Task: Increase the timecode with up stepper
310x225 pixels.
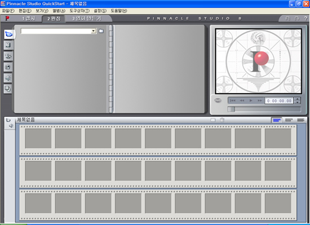Action: click(x=298, y=99)
